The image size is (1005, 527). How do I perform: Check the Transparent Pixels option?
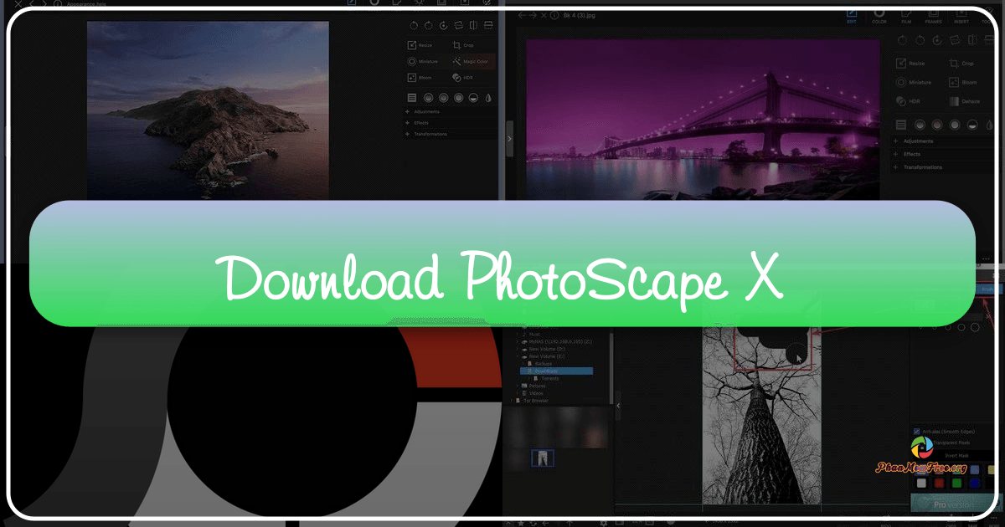(x=951, y=443)
